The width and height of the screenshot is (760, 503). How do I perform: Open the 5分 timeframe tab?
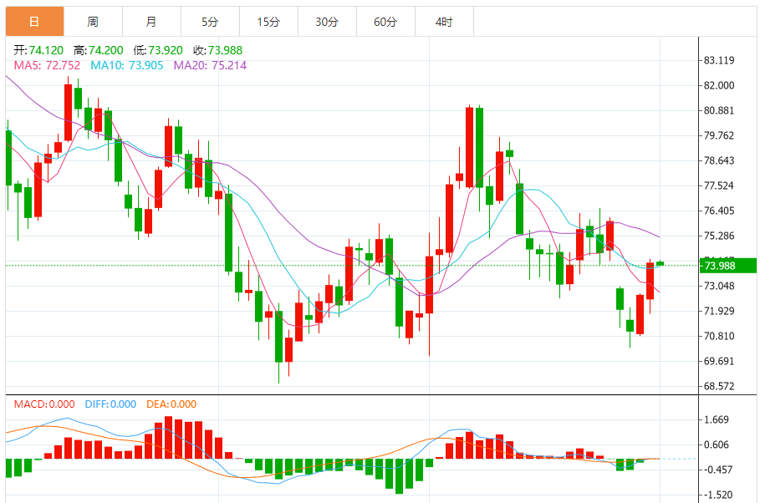pos(211,22)
